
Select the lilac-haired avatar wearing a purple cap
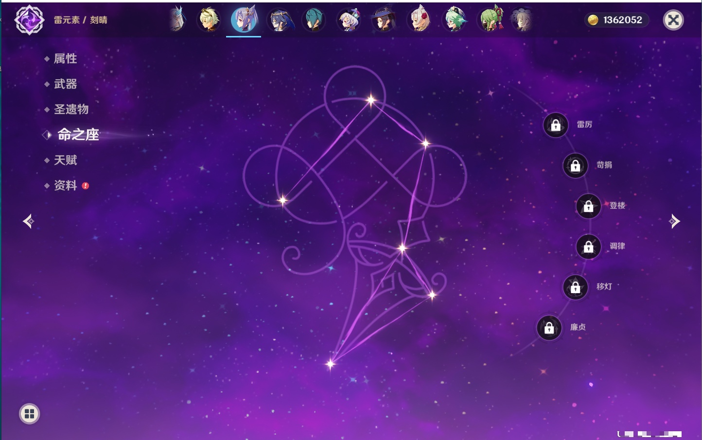(349, 20)
